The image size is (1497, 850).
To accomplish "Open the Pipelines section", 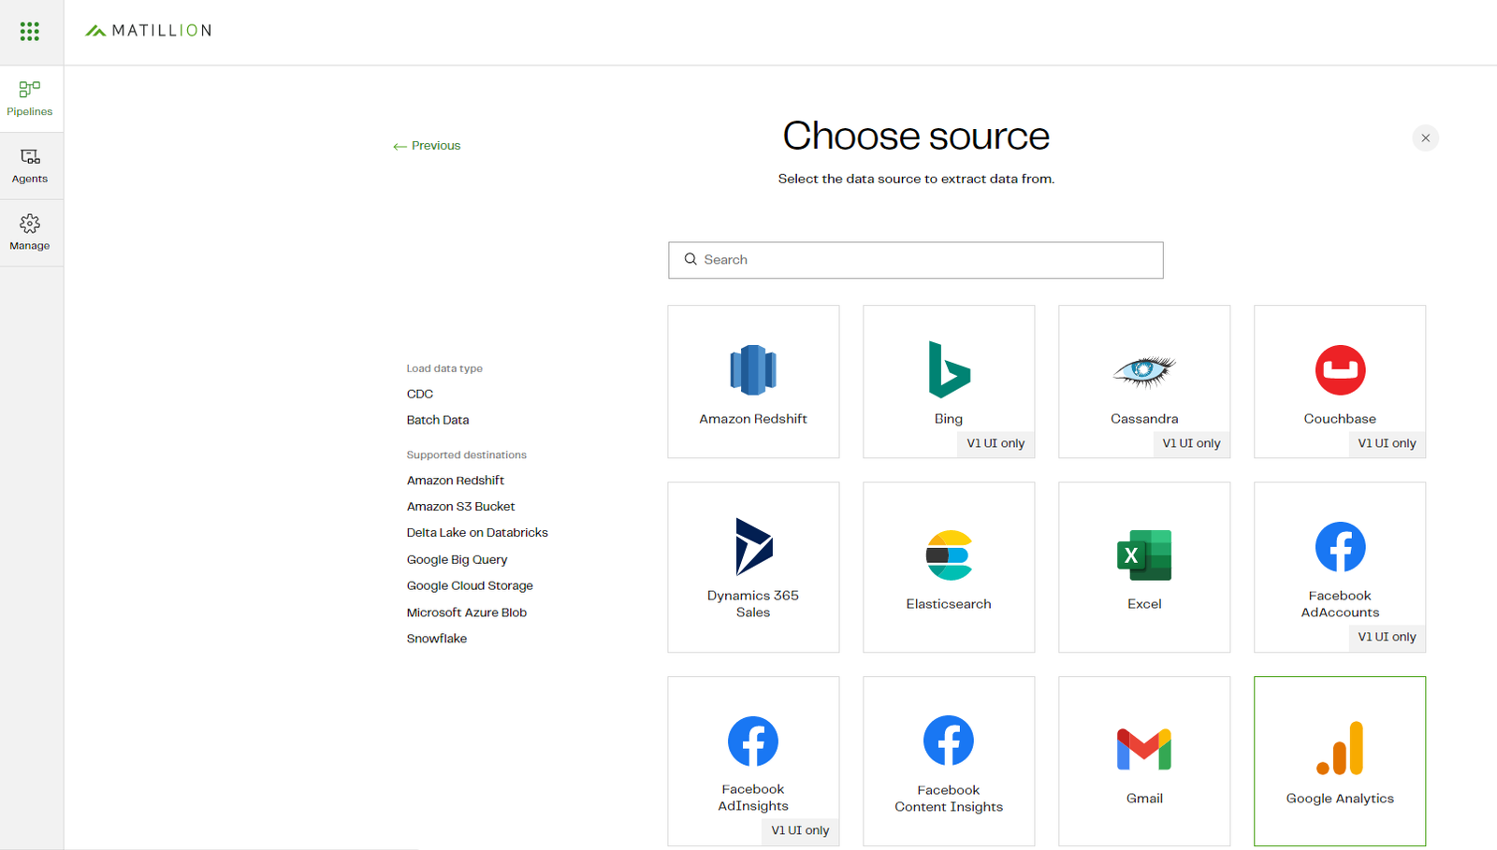I will (x=30, y=98).
